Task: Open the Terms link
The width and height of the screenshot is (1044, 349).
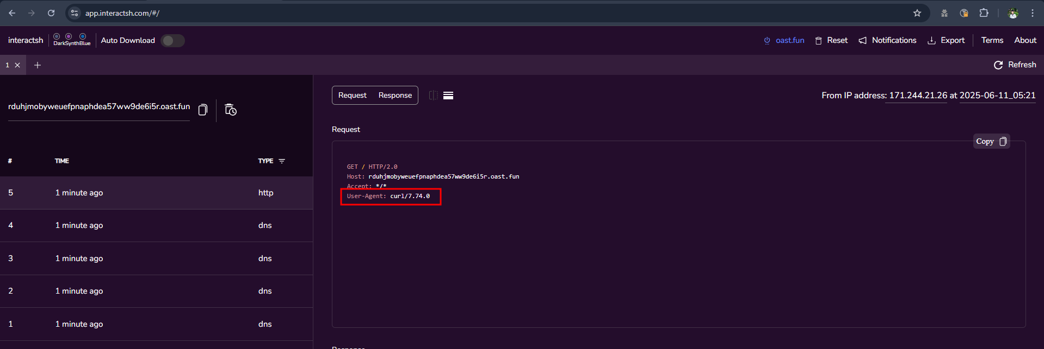Action: (992, 40)
